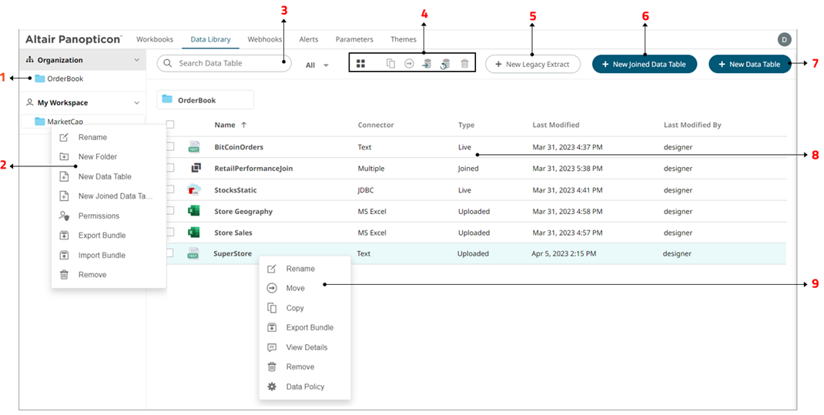Check the select-all checkbox in table header
The width and height of the screenshot is (824, 415).
170,125
